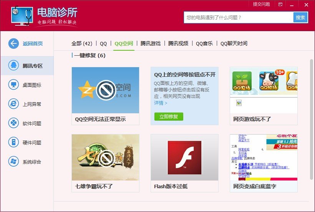This screenshot has height=212, width=315.
Task: Select the 软件问题 clover icon
Action: pos(13,123)
